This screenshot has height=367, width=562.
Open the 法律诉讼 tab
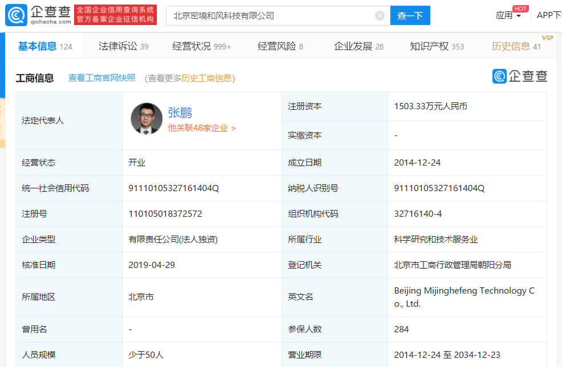pos(123,46)
